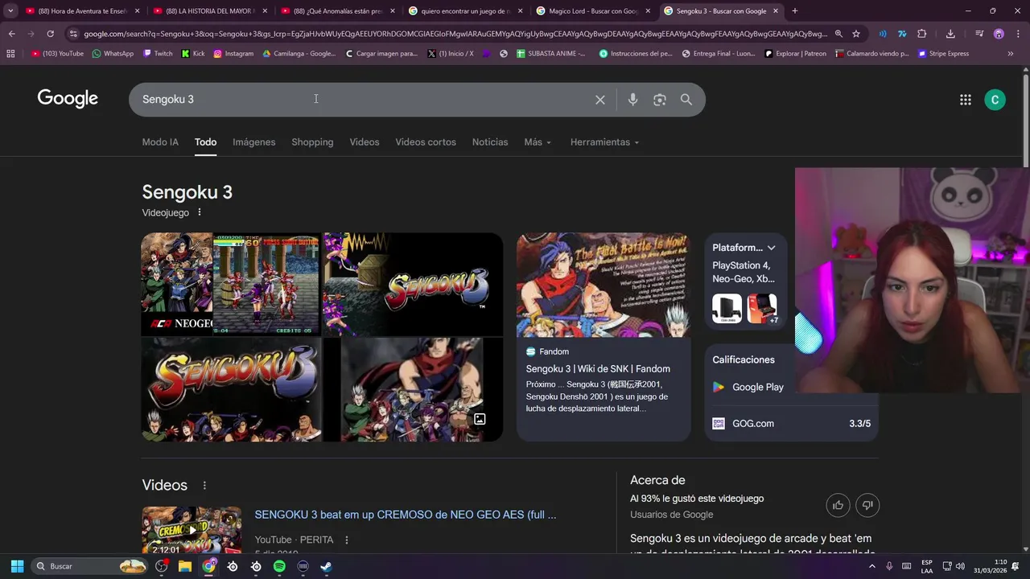Clear the search box with the X icon
1030x579 pixels.
pos(599,100)
